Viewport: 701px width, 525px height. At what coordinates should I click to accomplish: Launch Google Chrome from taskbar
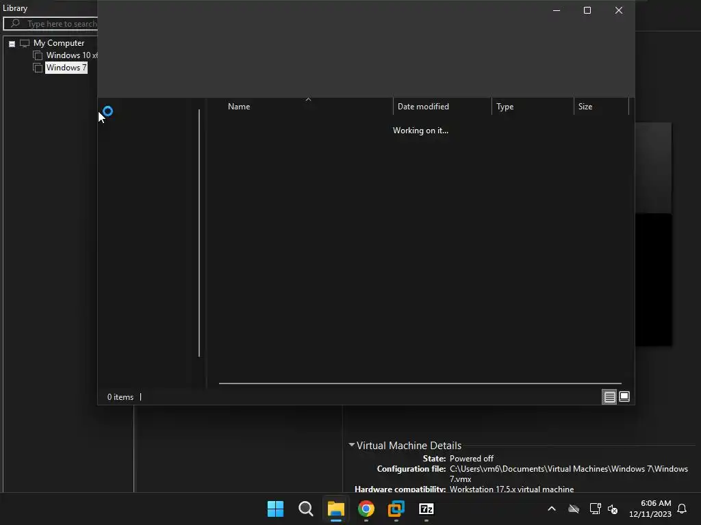click(x=366, y=509)
